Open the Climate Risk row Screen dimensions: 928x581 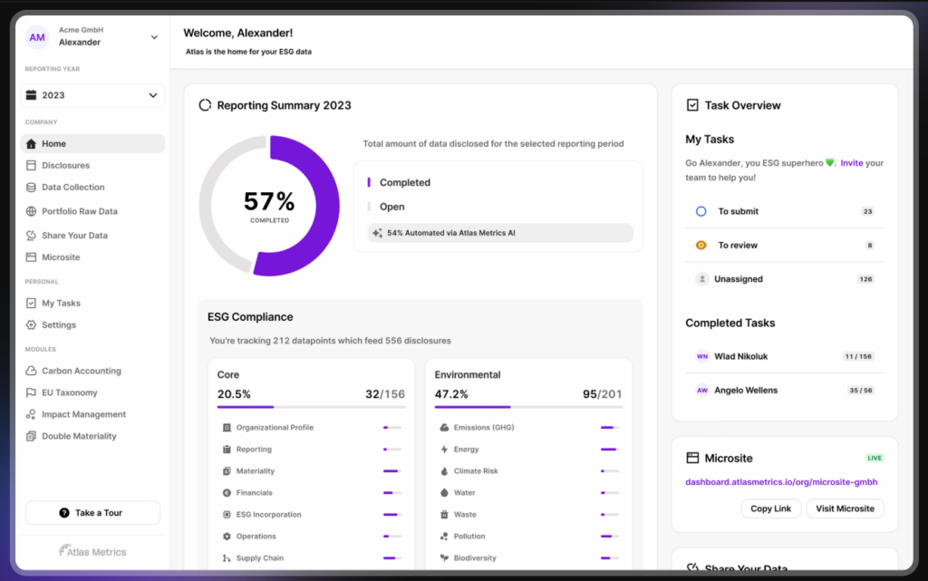pyautogui.click(x=528, y=471)
